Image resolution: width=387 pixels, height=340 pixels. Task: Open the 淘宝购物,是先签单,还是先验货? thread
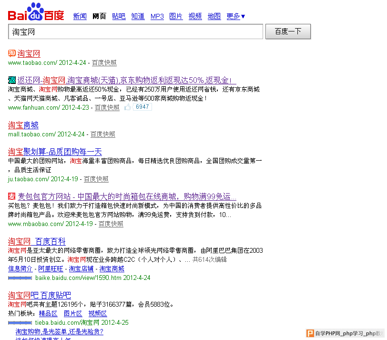pos(60,331)
